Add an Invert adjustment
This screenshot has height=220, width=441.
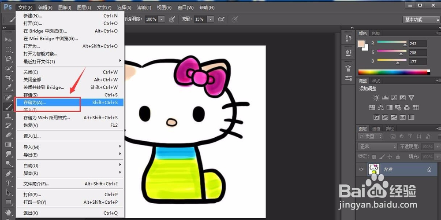coord(376,117)
